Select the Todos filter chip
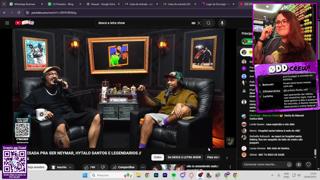 coord(157,157)
